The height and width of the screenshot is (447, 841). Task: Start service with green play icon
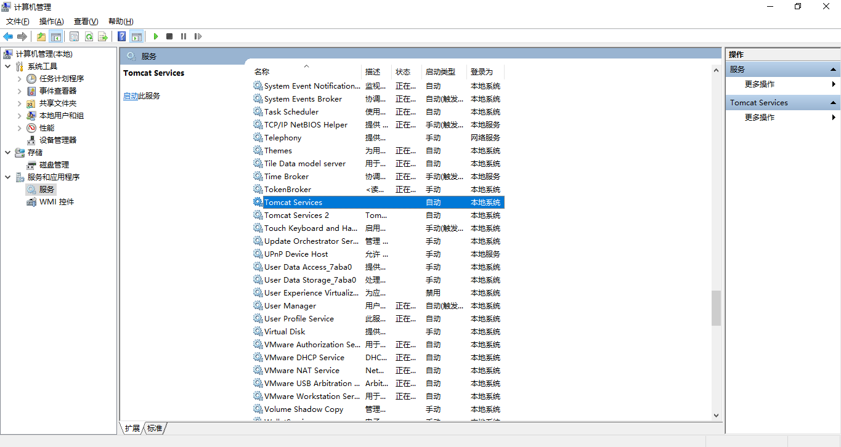coord(156,36)
